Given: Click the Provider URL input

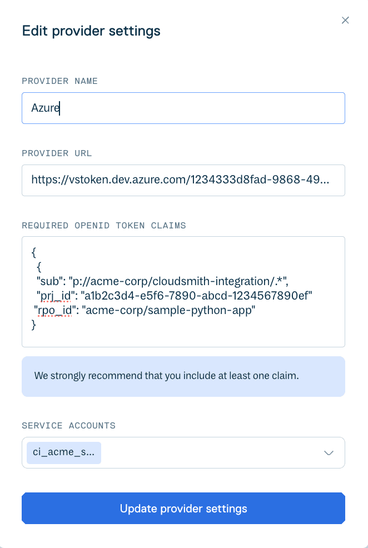Looking at the screenshot, I should [x=183, y=180].
